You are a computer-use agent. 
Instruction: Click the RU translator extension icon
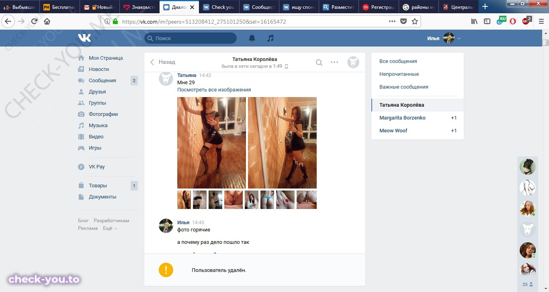coord(501,20)
